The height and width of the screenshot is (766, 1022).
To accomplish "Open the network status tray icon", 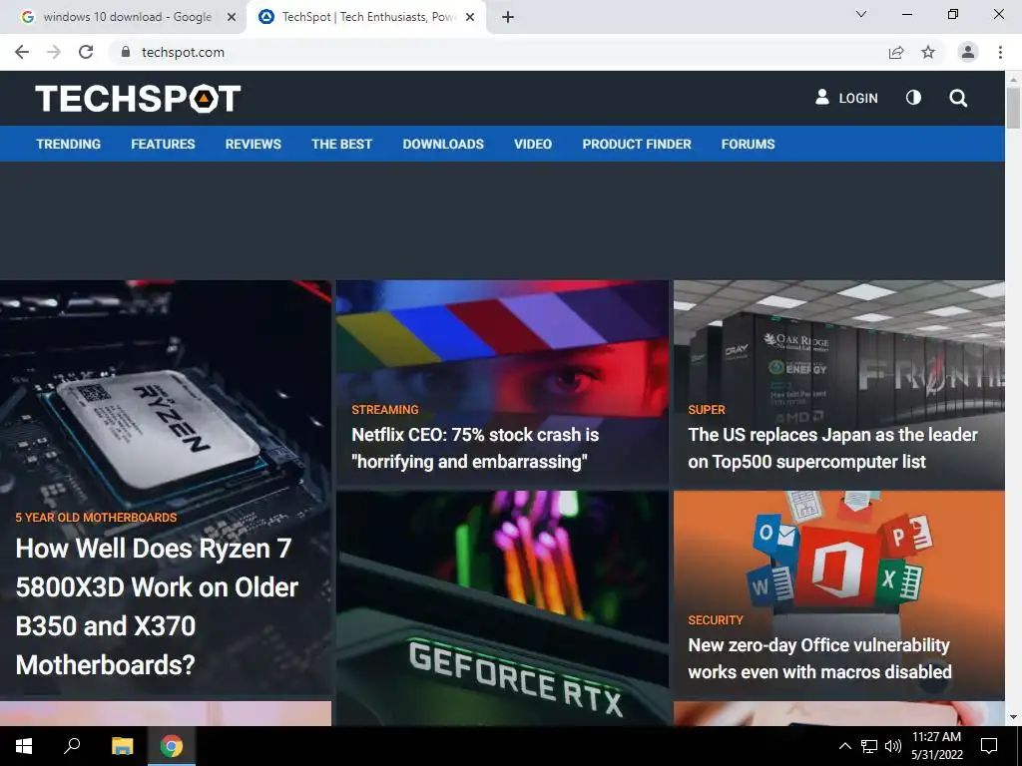I will click(x=869, y=746).
